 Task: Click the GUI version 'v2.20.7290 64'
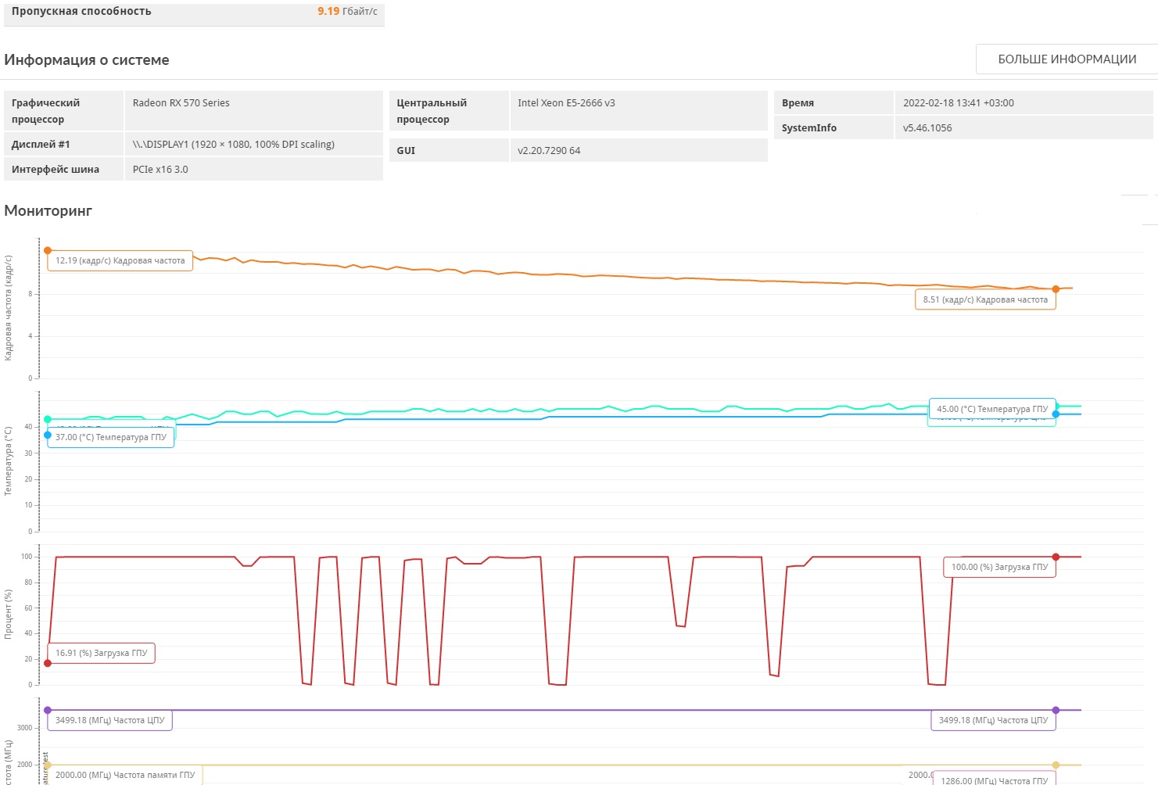(x=549, y=151)
